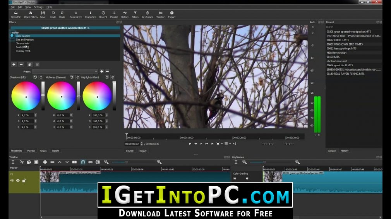Click the Redo toolbar icon

pyautogui.click(x=62, y=15)
